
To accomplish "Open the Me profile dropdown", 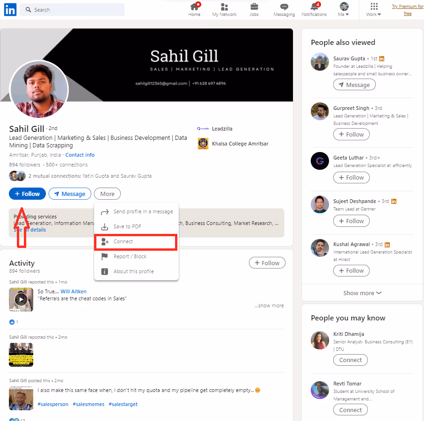I will [344, 10].
